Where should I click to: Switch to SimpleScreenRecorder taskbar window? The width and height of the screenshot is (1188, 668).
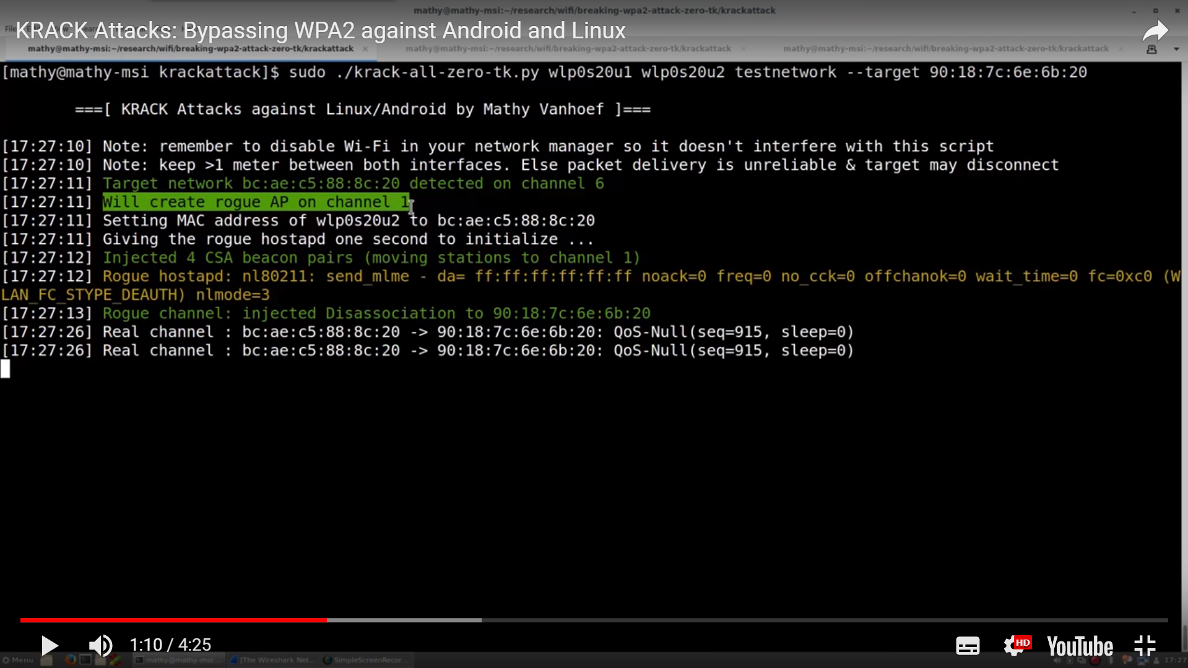coord(367,660)
